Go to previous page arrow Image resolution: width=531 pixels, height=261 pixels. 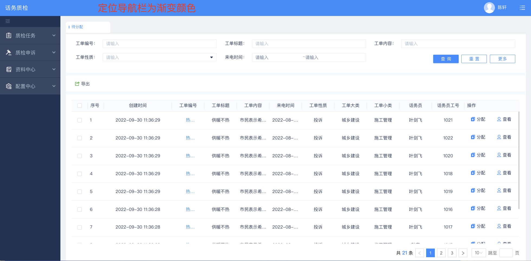(x=420, y=253)
